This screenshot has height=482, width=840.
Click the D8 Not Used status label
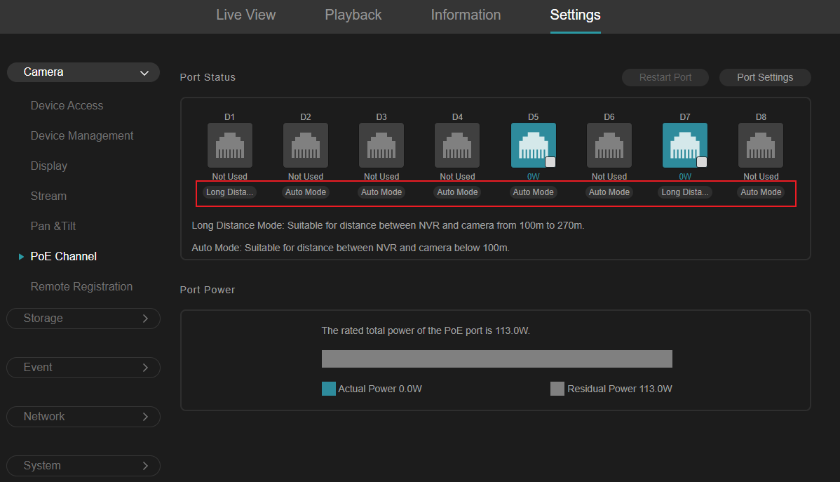761,176
